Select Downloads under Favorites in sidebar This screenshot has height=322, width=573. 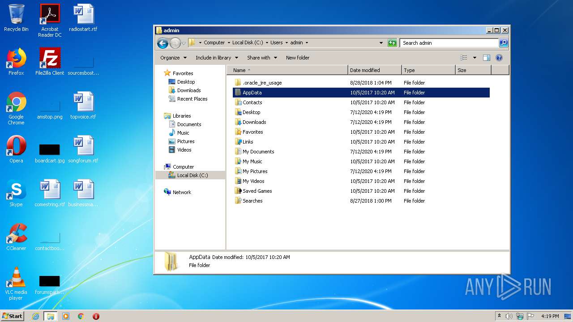(189, 90)
